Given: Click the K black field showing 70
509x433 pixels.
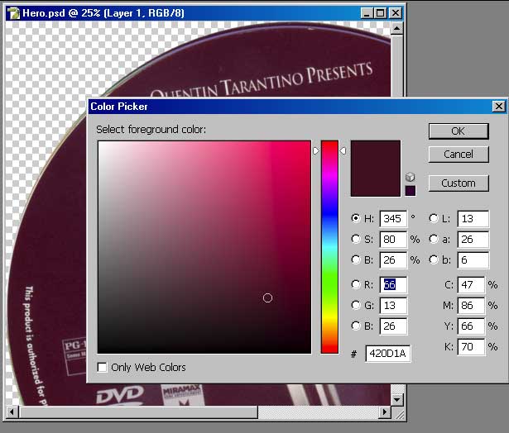Looking at the screenshot, I should pos(471,347).
